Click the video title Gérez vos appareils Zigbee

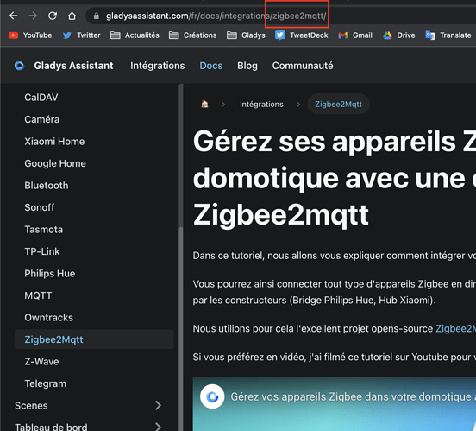click(x=353, y=396)
